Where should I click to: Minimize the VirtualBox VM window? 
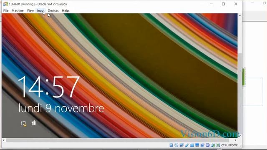(x=212, y=4)
